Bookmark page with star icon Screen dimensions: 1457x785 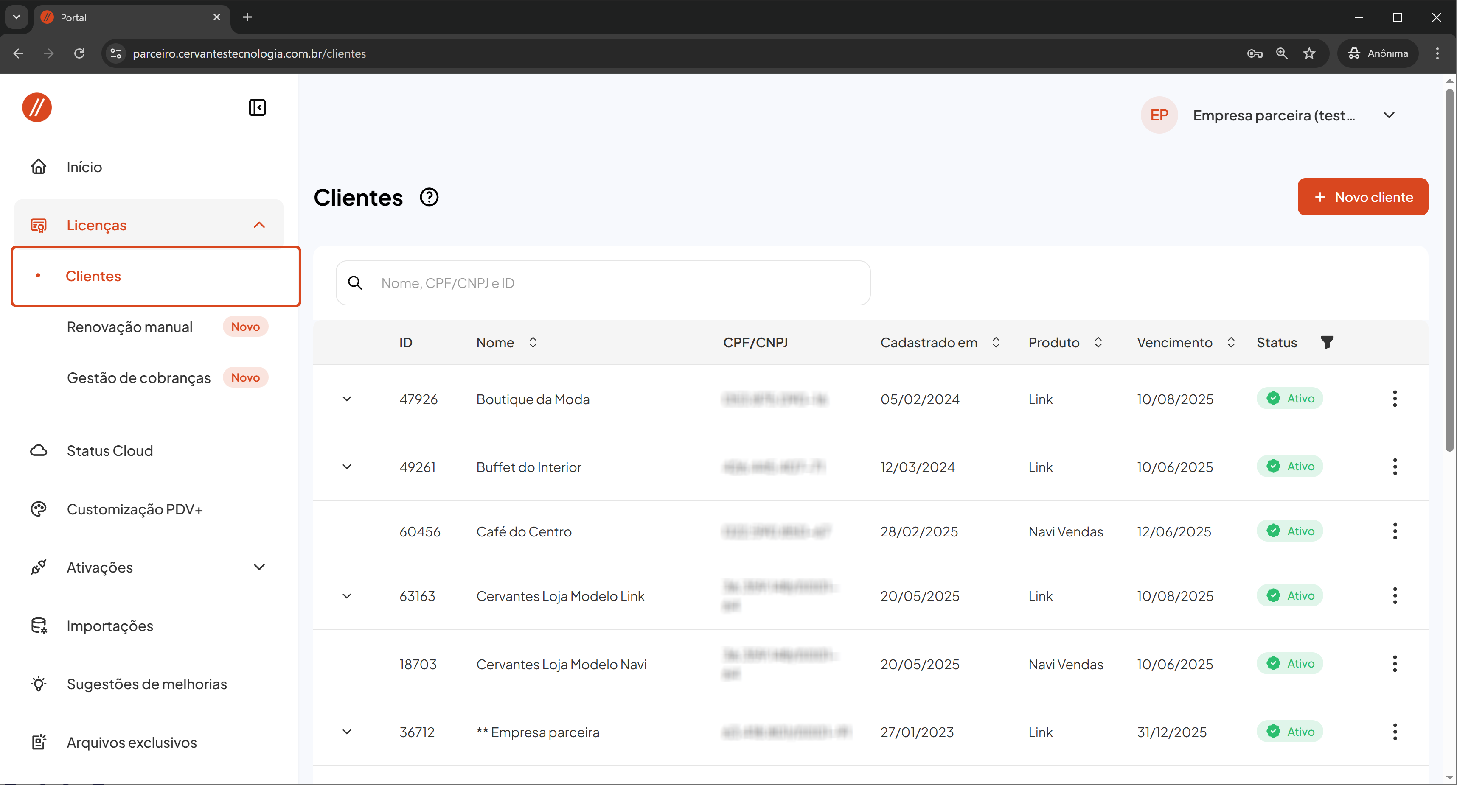click(x=1309, y=53)
